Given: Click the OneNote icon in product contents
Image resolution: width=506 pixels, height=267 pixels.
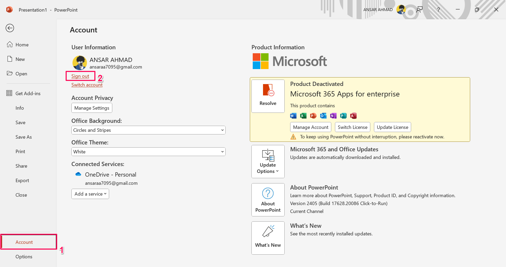Looking at the screenshot, I should [x=333, y=116].
